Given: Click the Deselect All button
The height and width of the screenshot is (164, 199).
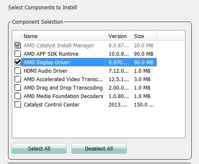Looking at the screenshot, I should [99, 148].
